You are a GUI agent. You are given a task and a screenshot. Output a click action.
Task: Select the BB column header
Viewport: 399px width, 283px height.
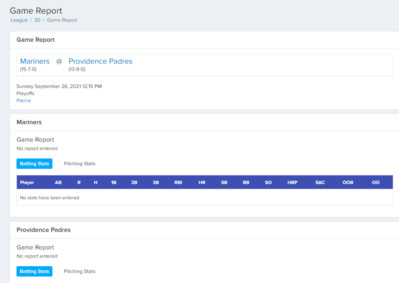[x=246, y=182]
